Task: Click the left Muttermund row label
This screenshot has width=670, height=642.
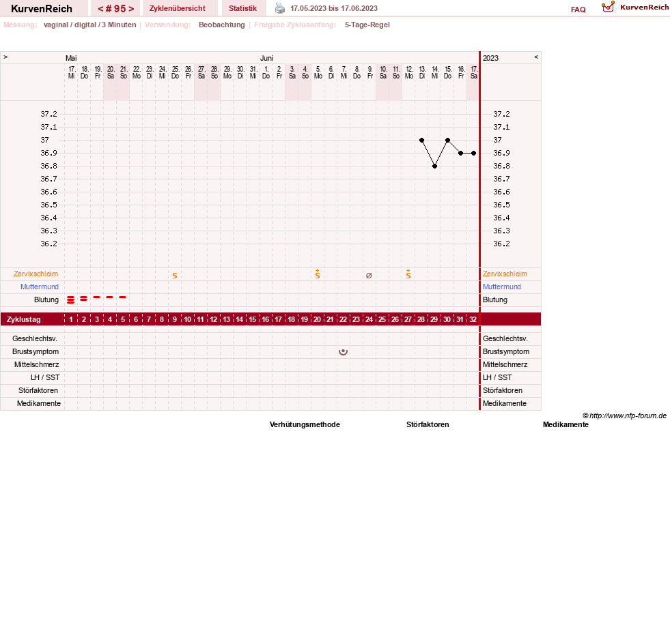Action: 40,287
